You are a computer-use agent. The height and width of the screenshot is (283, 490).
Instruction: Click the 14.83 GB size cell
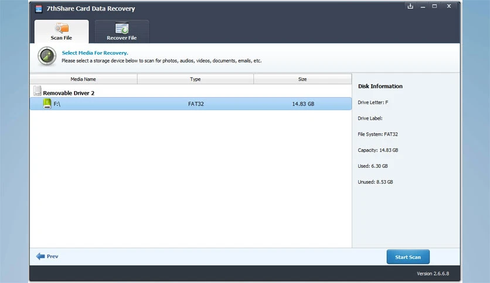pyautogui.click(x=303, y=104)
